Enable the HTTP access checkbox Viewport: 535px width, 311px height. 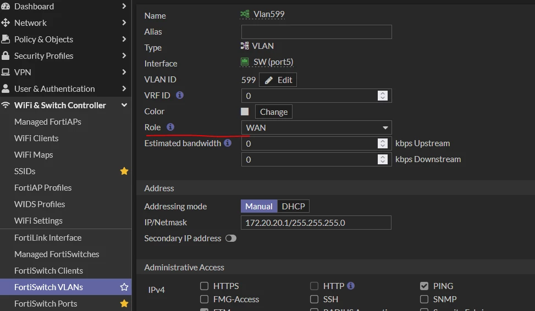(315, 286)
